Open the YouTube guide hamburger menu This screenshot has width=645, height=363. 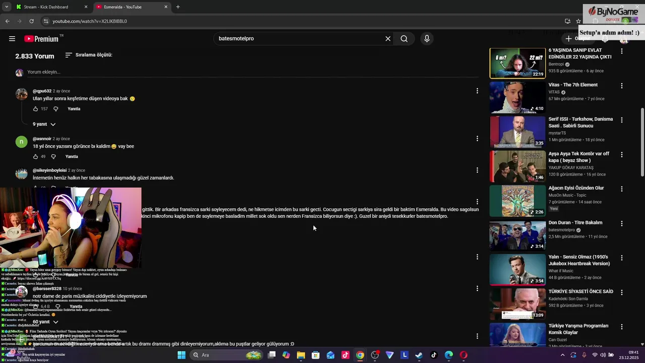(x=12, y=39)
